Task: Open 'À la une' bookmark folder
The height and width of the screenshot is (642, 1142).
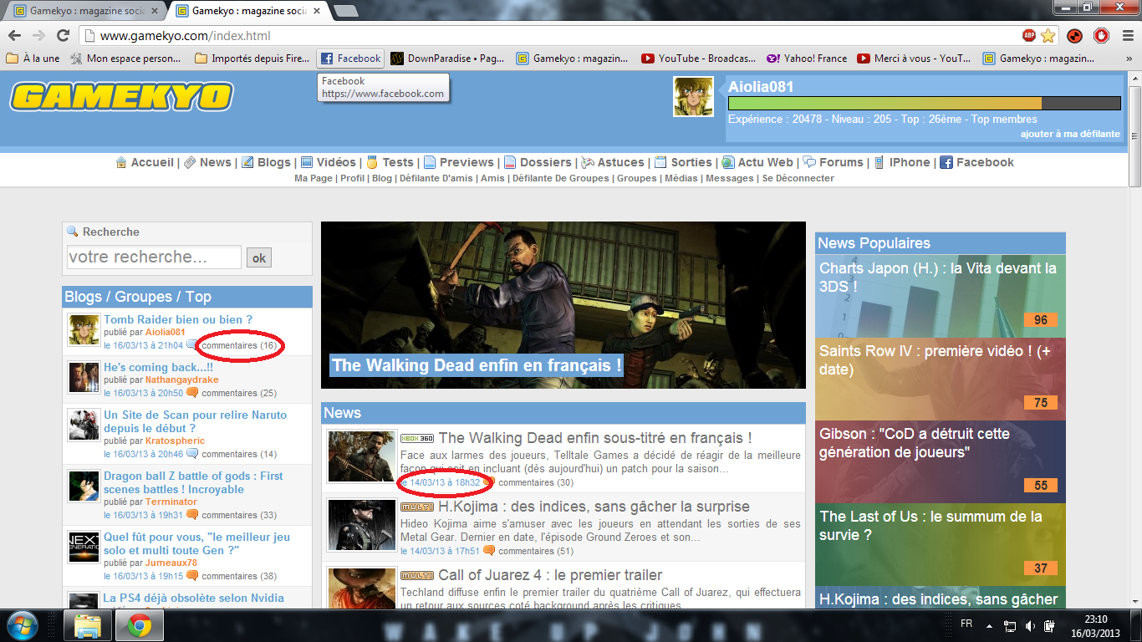Action: click(33, 59)
